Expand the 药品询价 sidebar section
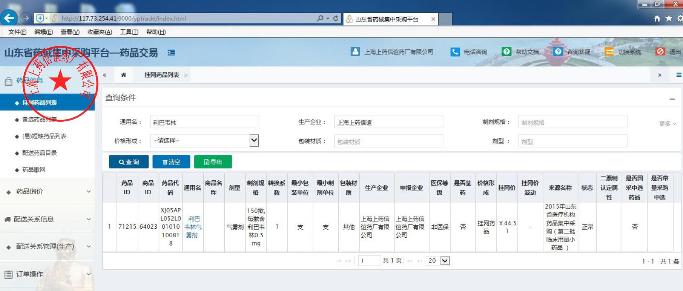683x291 pixels. click(47, 191)
